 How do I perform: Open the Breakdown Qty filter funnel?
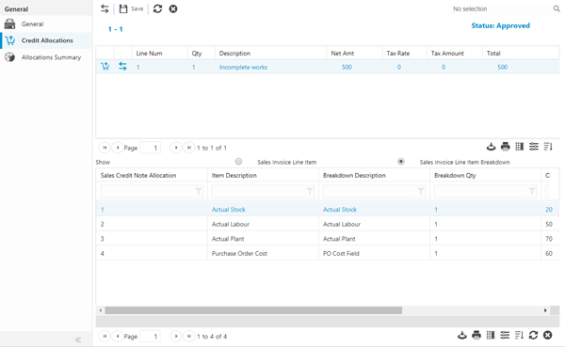(x=532, y=191)
